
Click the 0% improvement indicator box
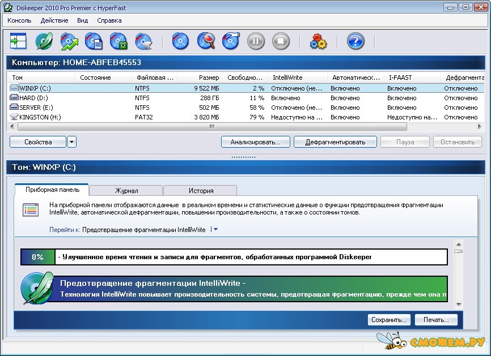pyautogui.click(x=37, y=257)
